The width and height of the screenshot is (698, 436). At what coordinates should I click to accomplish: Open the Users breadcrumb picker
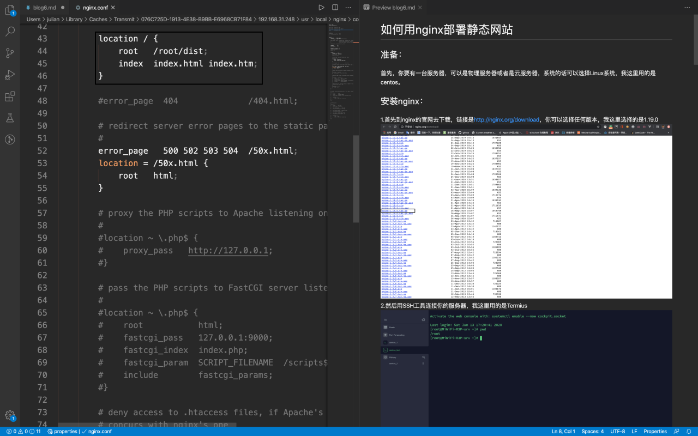coord(34,19)
